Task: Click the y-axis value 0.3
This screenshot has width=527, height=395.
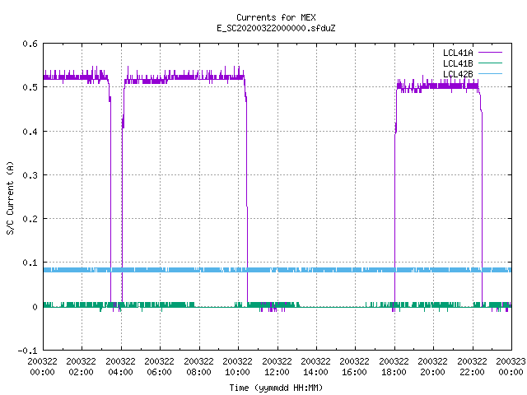Action: tap(30, 175)
